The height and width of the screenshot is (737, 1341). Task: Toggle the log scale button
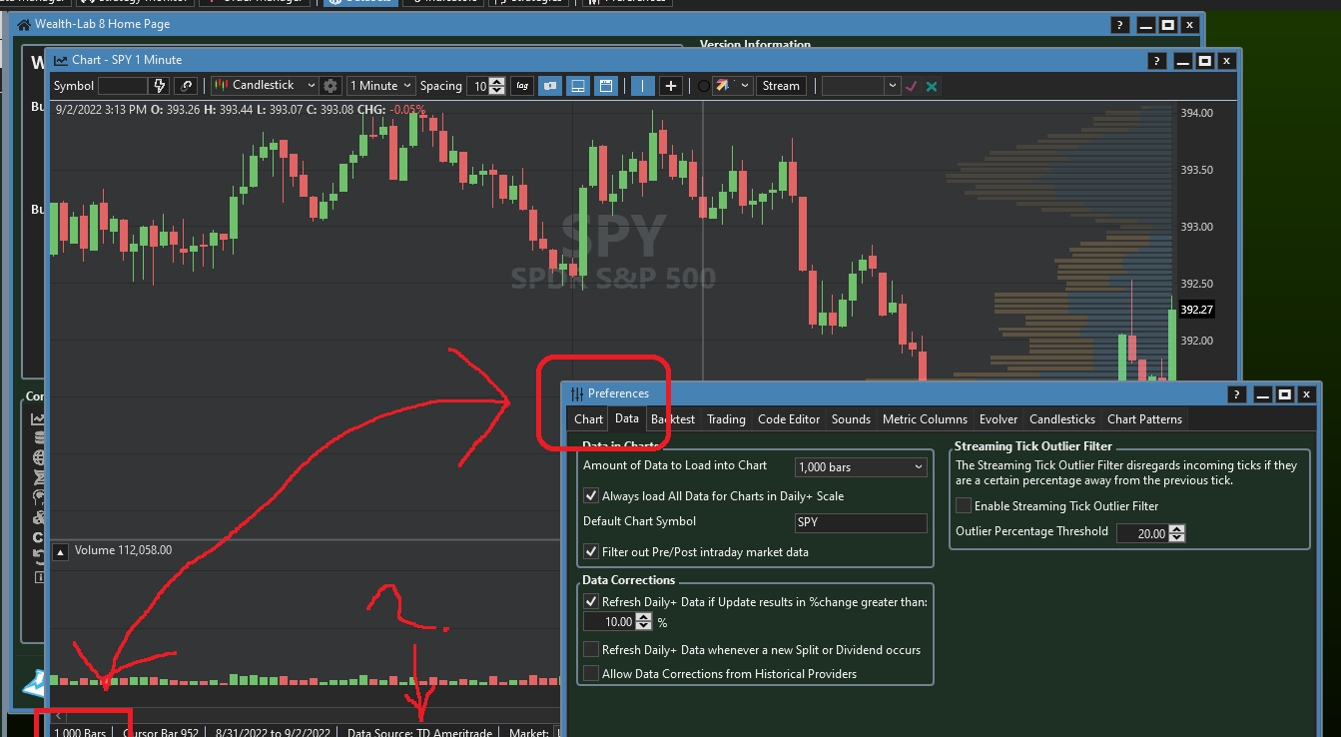522,86
